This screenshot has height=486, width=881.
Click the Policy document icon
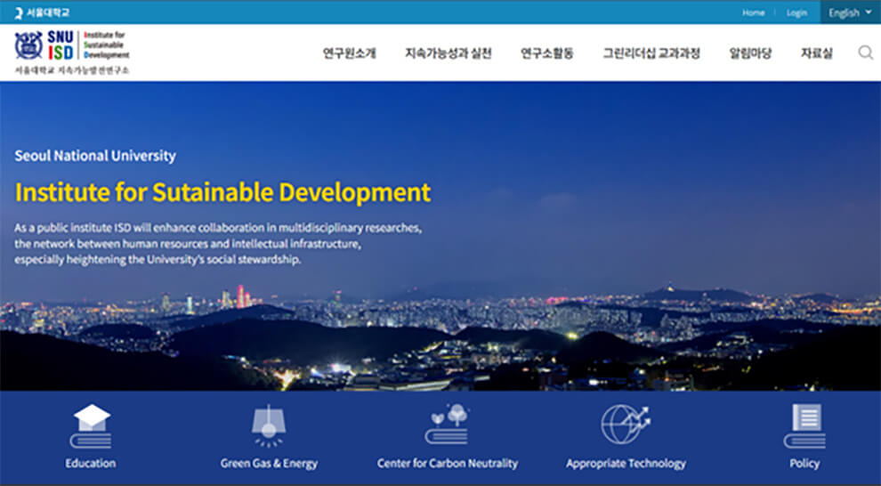tap(804, 425)
